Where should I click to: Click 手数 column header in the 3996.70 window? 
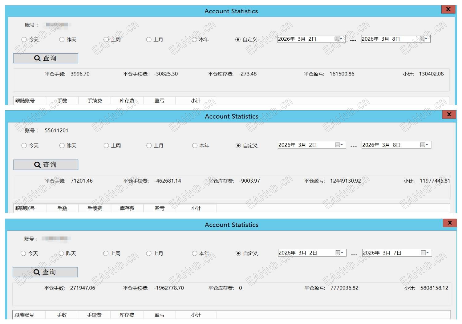point(62,100)
